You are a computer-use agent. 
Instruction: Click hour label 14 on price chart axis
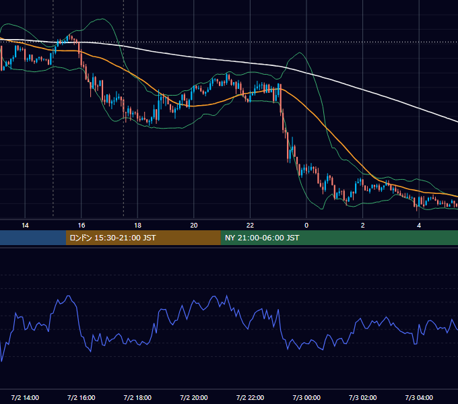click(25, 225)
